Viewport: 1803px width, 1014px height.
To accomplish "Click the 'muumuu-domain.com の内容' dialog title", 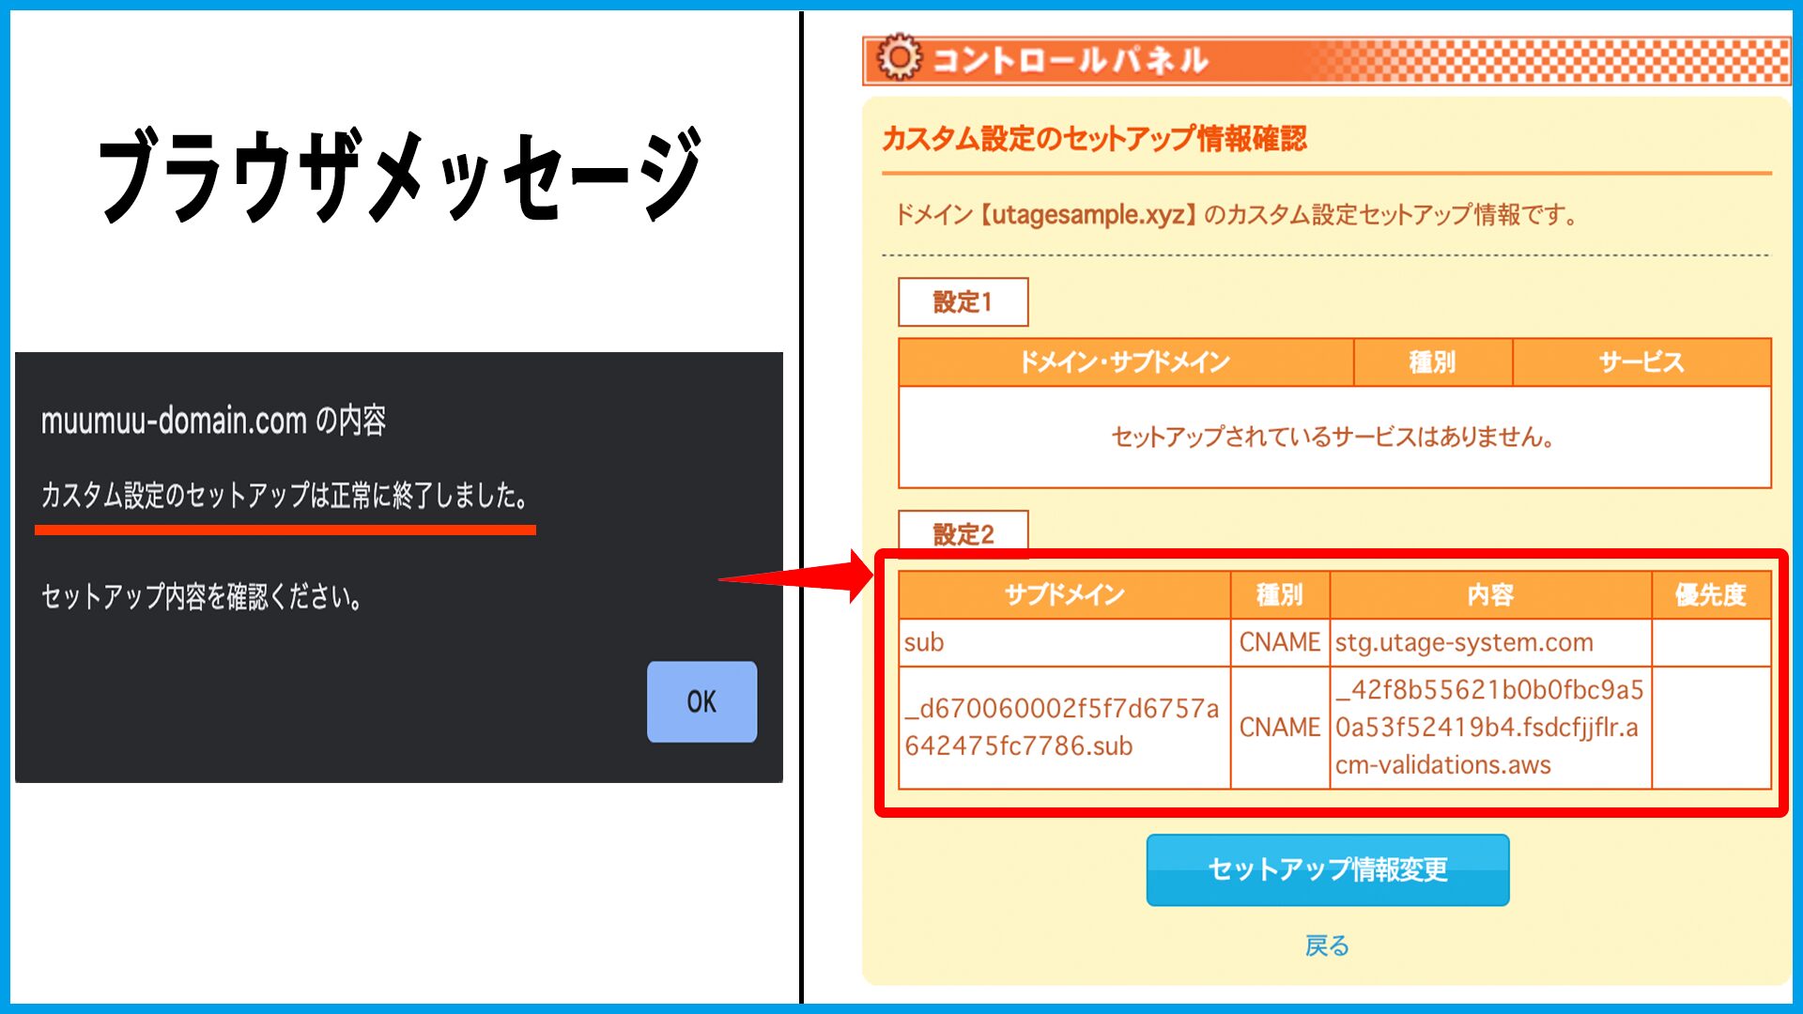I will pos(213,421).
